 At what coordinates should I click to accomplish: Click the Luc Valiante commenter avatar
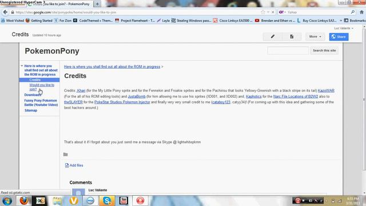pyautogui.click(x=78, y=192)
